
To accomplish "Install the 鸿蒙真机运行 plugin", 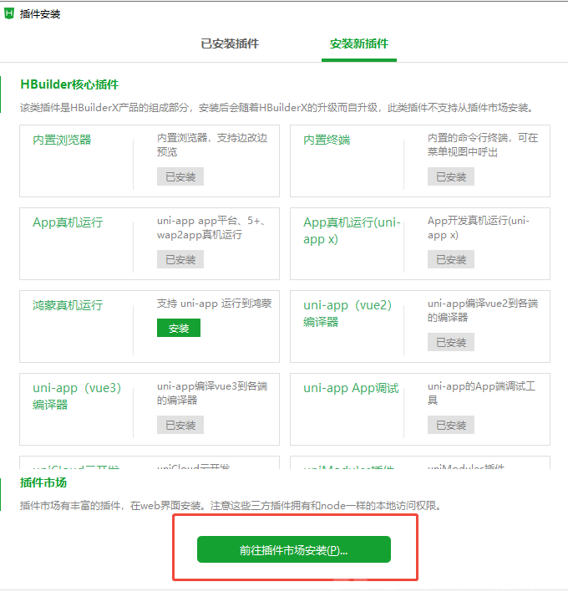I will coord(179,328).
